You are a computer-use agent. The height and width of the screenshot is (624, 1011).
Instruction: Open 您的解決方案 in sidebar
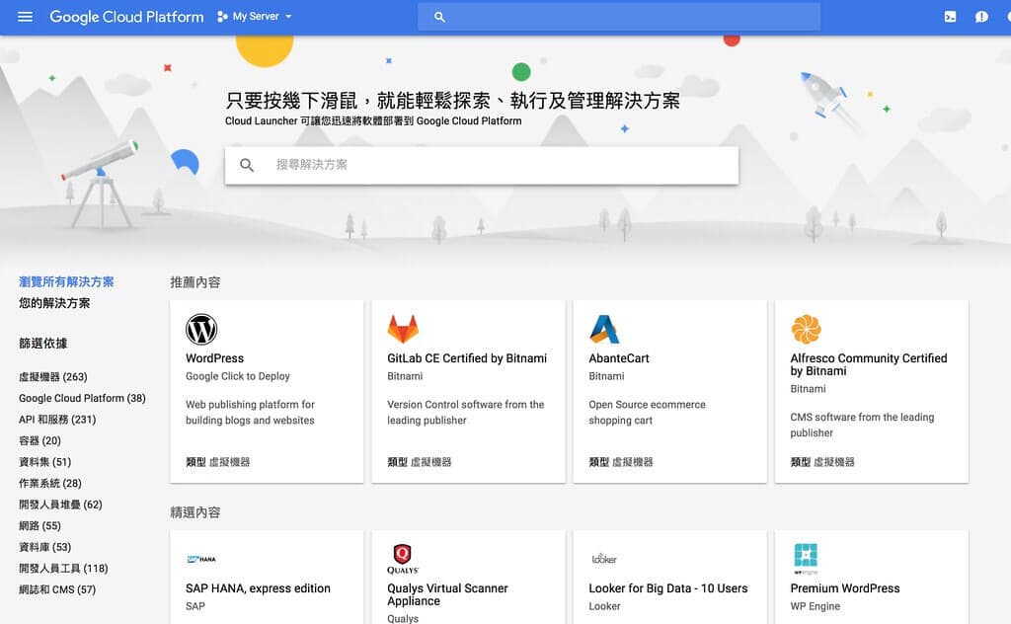point(54,303)
